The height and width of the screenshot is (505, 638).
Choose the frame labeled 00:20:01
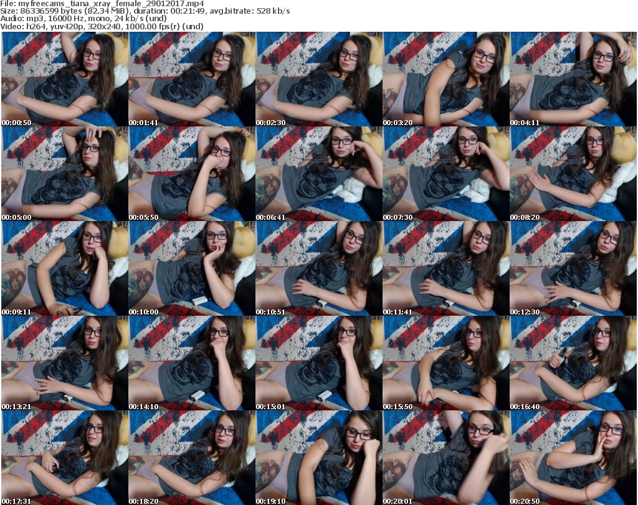tap(446, 458)
